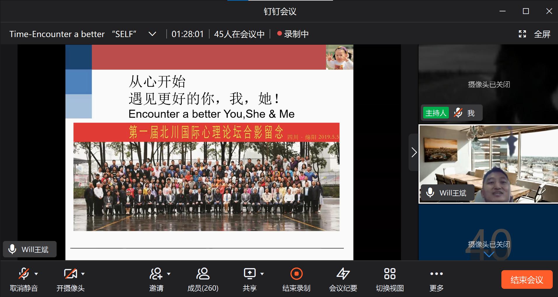The width and height of the screenshot is (558, 297).
Task: Click the 主持人 host badge
Action: [x=436, y=113]
